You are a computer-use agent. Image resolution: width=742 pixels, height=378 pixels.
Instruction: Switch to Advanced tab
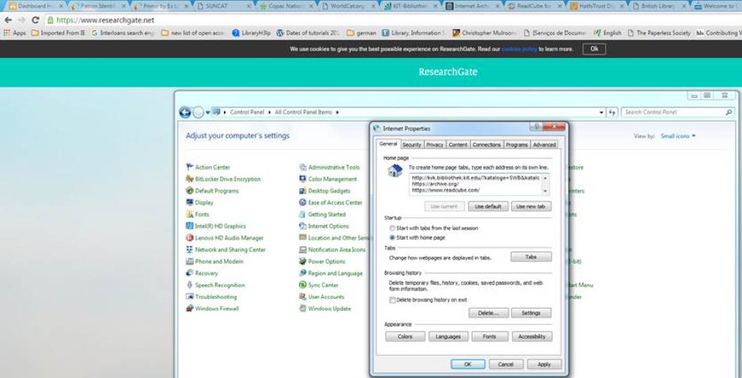tap(544, 144)
